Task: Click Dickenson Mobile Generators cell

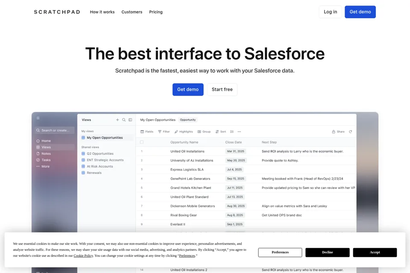Action: (193, 206)
